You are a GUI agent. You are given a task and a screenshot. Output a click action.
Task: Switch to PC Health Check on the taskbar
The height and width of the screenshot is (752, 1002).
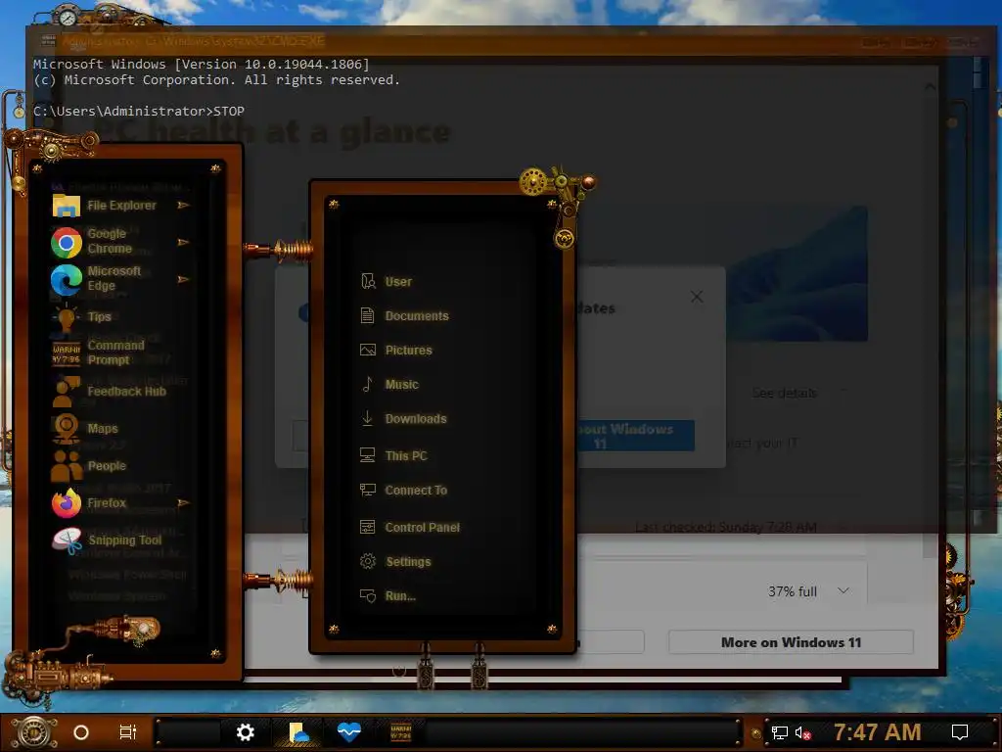point(349,732)
